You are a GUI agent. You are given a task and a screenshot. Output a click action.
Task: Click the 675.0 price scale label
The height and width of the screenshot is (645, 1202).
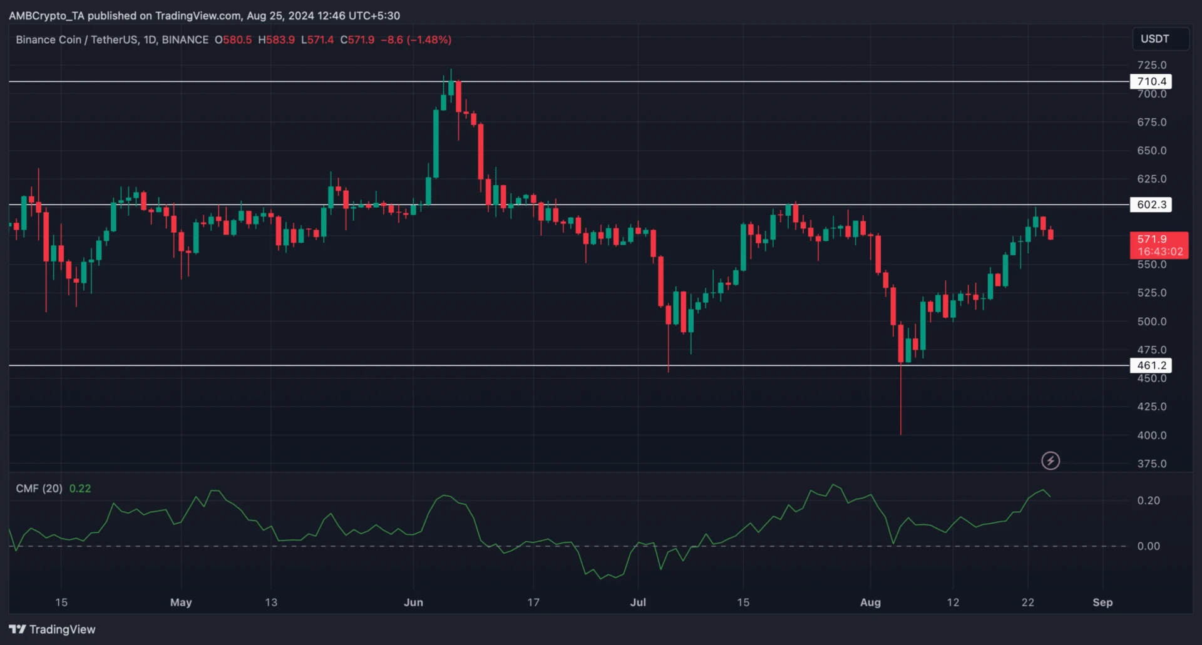click(x=1152, y=122)
